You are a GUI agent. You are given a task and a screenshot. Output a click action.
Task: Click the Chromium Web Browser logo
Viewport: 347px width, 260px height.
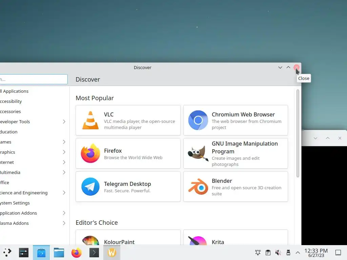coord(198,120)
